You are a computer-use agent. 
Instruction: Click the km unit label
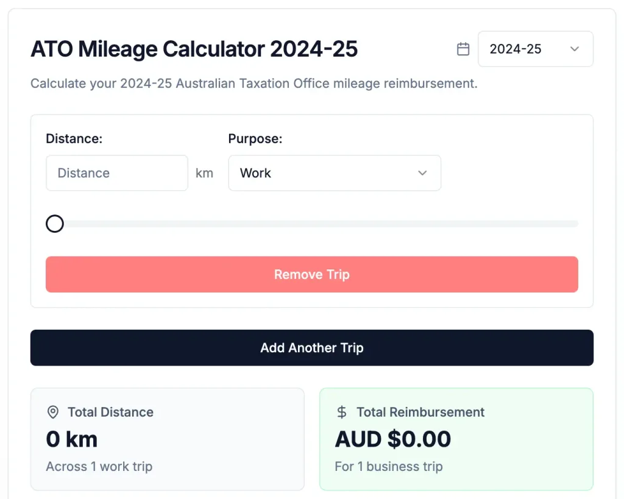pos(205,173)
